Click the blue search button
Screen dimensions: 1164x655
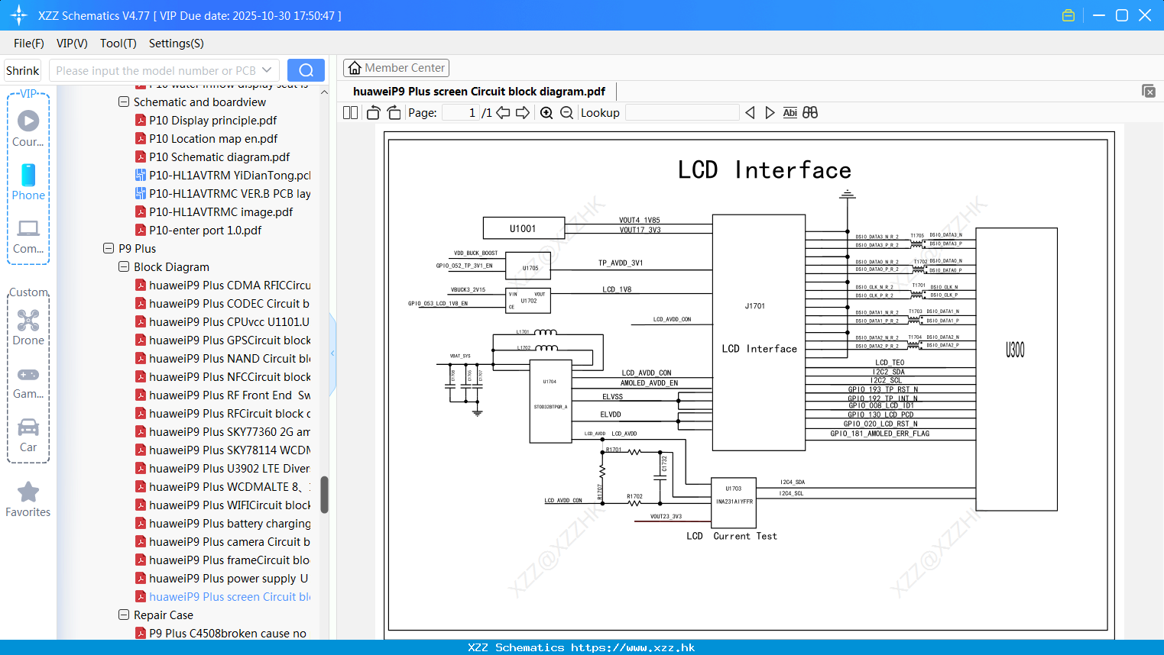pyautogui.click(x=306, y=70)
